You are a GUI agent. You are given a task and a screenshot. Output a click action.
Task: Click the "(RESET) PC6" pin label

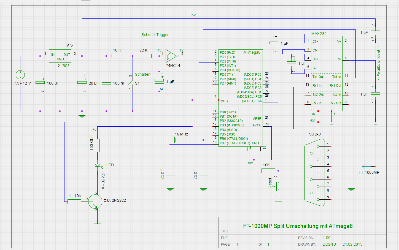[252, 101]
